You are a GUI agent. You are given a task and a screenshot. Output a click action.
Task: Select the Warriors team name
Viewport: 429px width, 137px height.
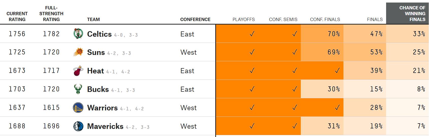tap(102, 108)
